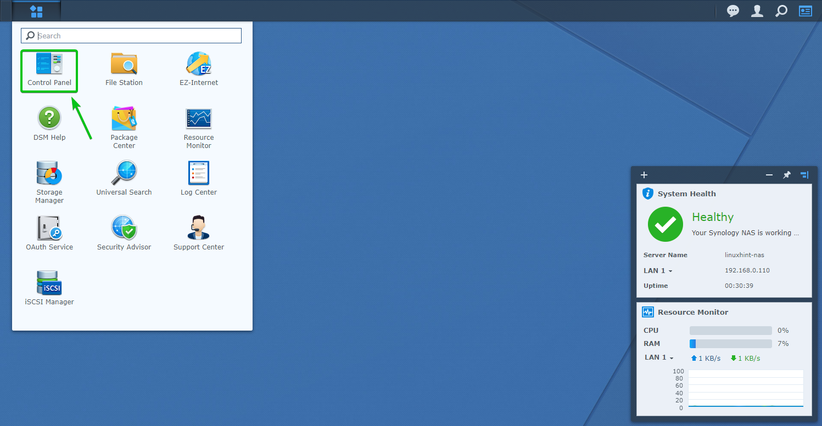Focus the main menu Search field
This screenshot has width=822, height=426.
point(131,36)
